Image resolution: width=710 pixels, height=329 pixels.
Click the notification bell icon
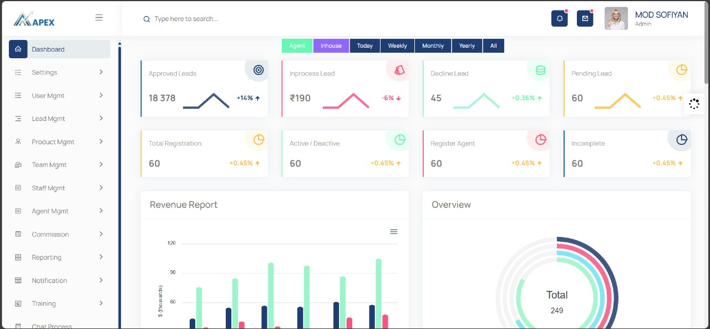point(559,19)
